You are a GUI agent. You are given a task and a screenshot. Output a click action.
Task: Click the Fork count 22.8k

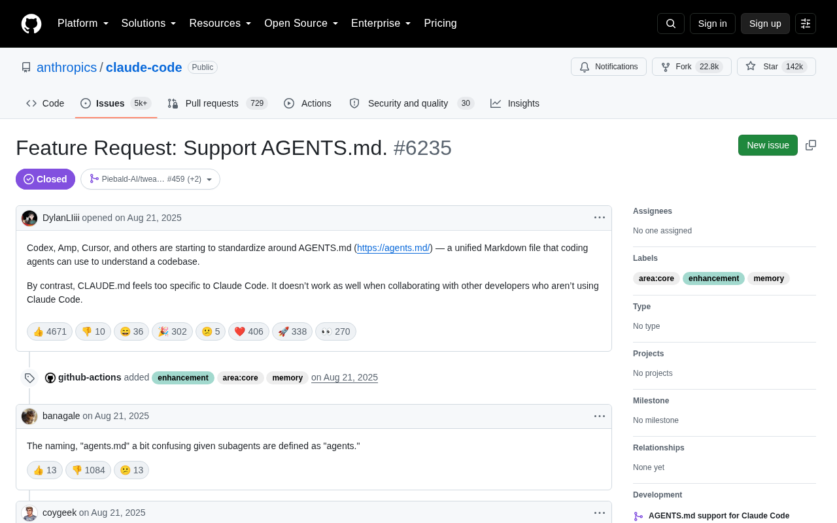(709, 67)
